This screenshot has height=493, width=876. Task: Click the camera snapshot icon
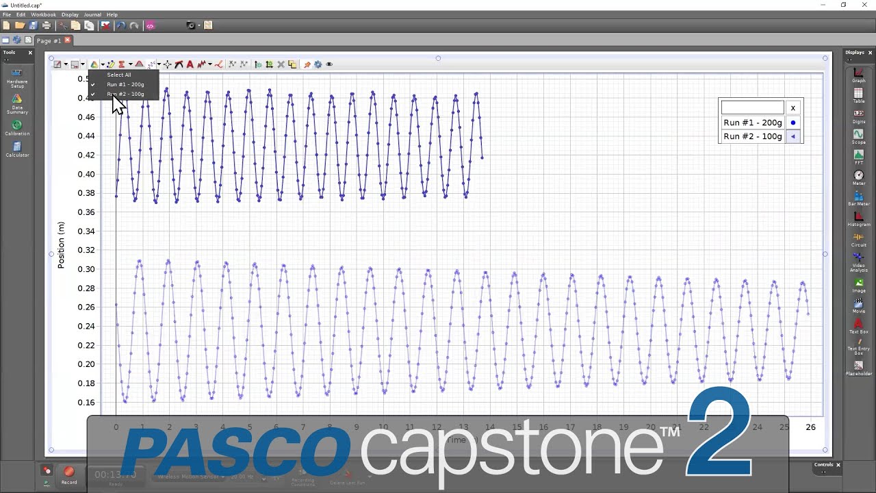[191, 25]
